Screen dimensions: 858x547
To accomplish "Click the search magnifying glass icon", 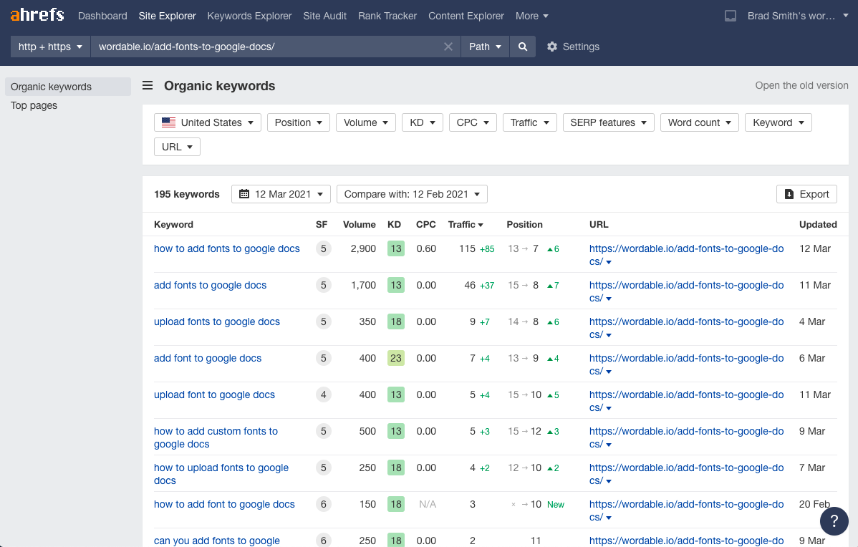I will (522, 47).
